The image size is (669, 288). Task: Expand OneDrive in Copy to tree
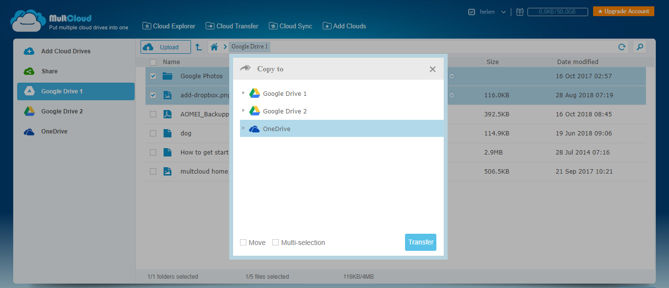(243, 128)
